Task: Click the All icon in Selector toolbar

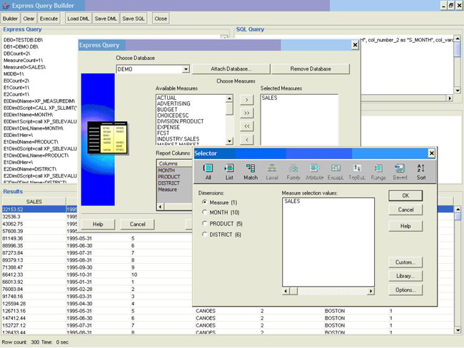Action: pyautogui.click(x=208, y=171)
